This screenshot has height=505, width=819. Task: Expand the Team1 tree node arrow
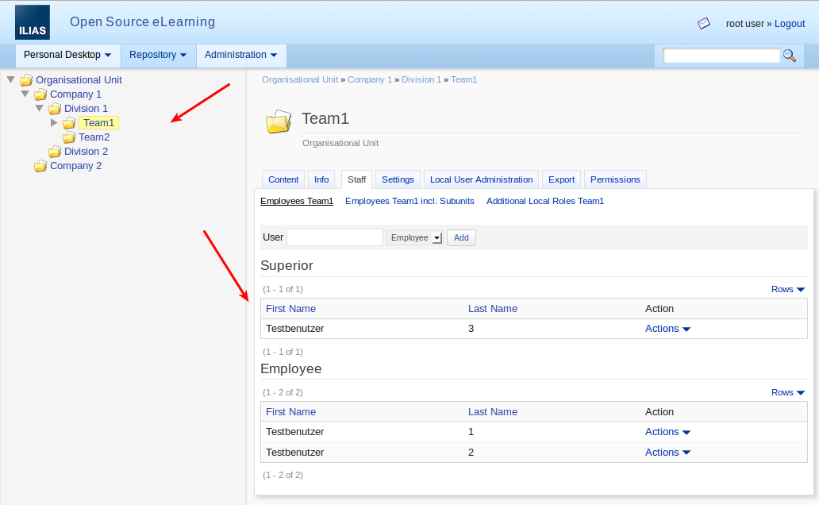click(54, 123)
